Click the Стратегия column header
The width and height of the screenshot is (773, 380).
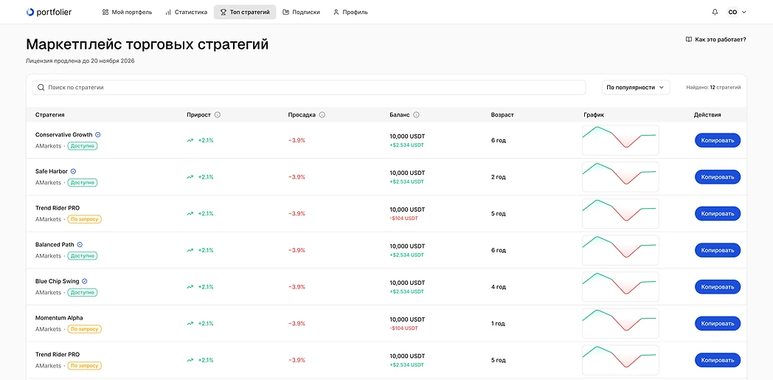pyautogui.click(x=50, y=115)
